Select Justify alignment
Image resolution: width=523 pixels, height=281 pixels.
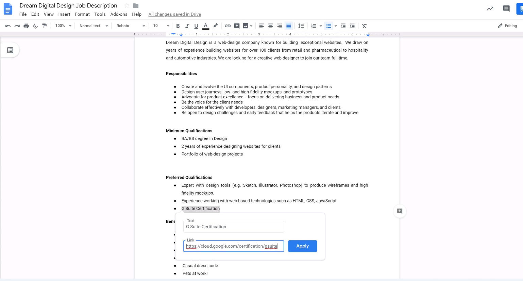pyautogui.click(x=289, y=26)
